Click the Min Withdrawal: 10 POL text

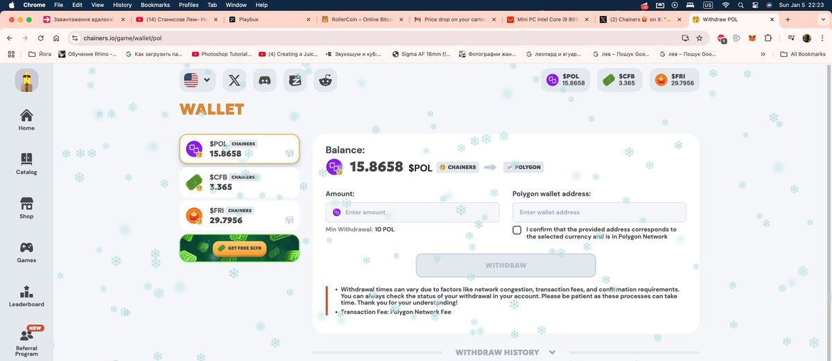coord(361,229)
